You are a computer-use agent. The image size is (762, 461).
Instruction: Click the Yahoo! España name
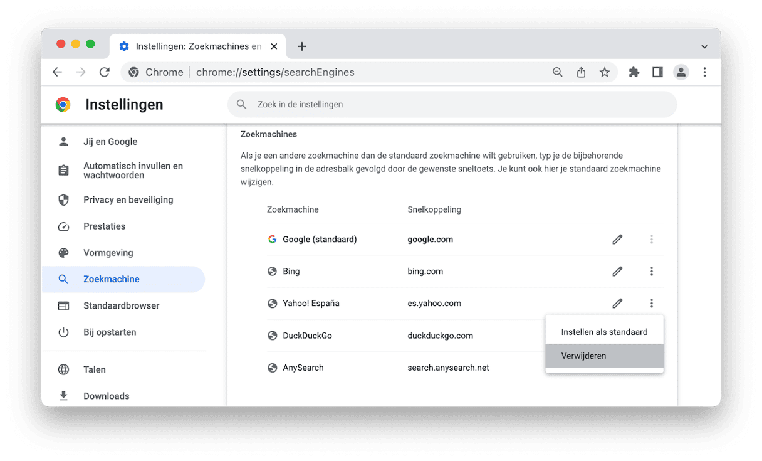click(x=311, y=304)
